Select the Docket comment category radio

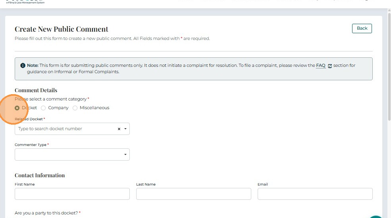17,108
